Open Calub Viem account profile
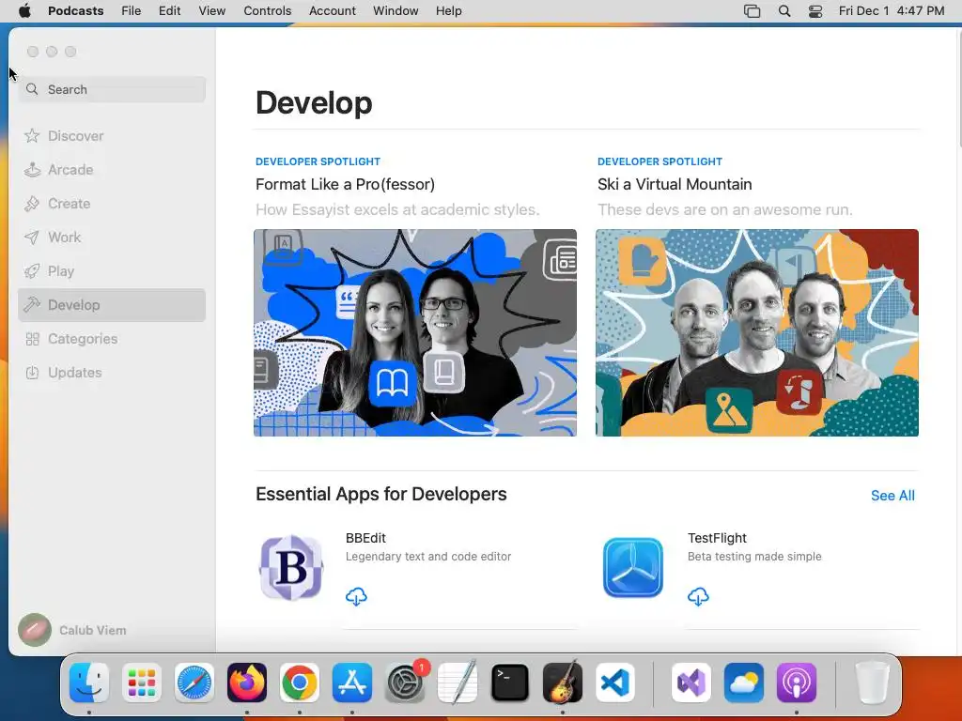This screenshot has width=962, height=721. 72,630
